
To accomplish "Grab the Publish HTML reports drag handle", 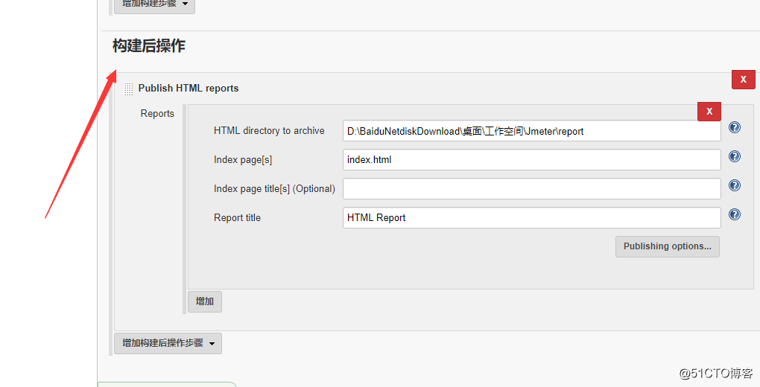I will coord(128,89).
